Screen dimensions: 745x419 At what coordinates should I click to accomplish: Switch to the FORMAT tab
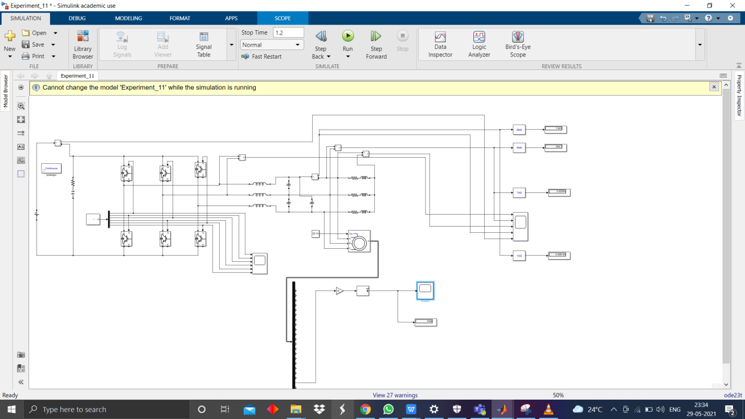(x=180, y=18)
